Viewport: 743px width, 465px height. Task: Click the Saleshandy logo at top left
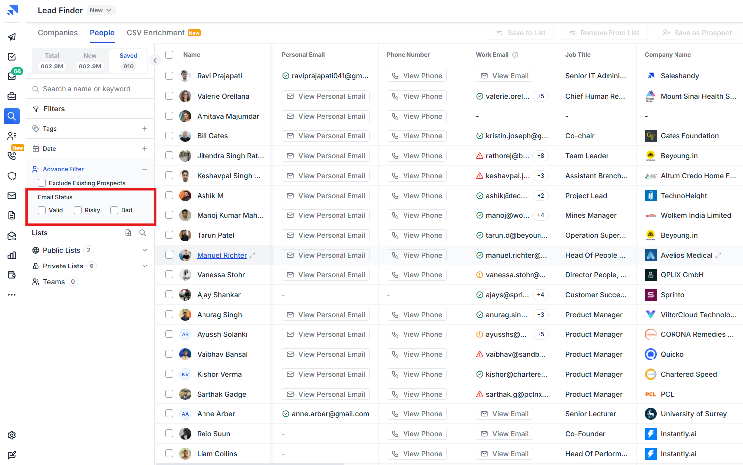pyautogui.click(x=13, y=10)
